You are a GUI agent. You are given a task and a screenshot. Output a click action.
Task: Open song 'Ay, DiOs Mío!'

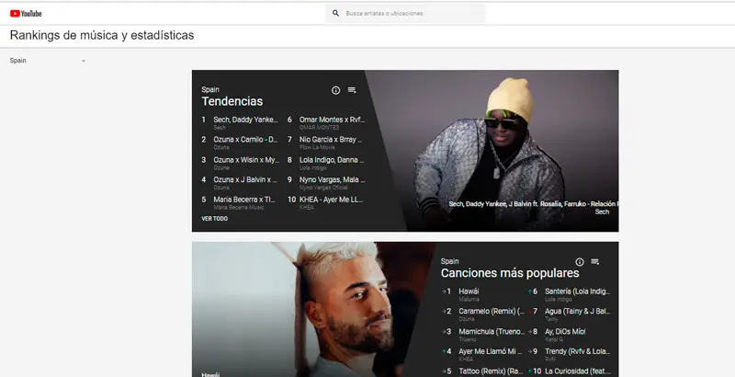[x=565, y=332]
